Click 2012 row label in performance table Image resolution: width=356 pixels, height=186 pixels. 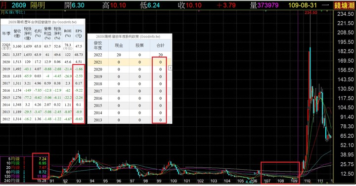(6, 119)
